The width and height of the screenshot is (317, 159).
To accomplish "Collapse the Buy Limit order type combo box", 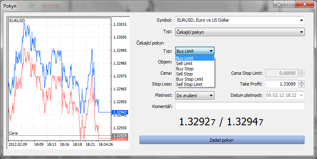I will (195, 51).
